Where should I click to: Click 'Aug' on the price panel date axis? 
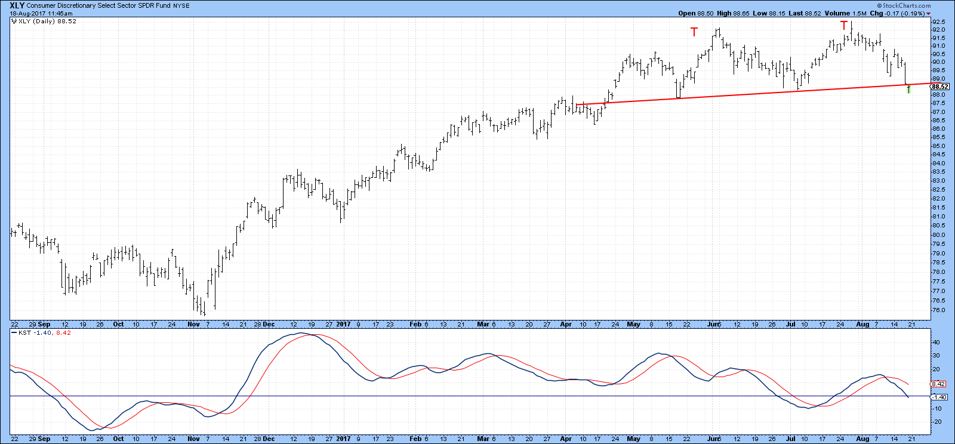862,325
